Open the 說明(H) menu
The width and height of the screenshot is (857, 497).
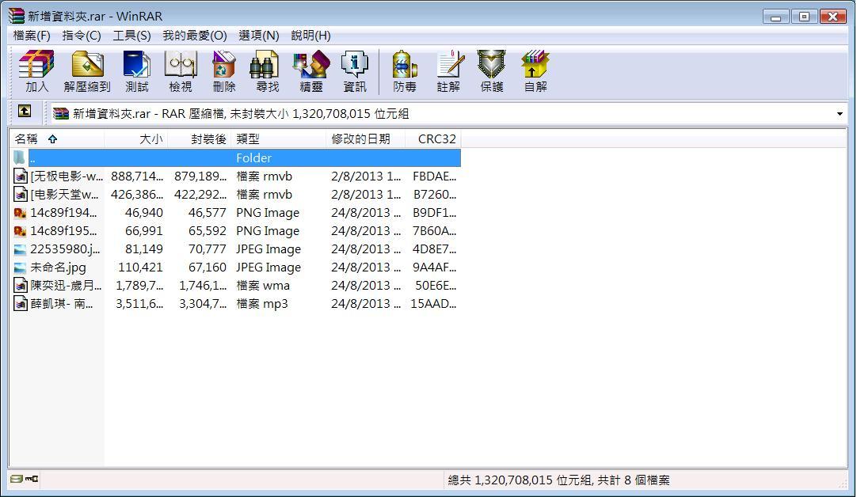click(x=310, y=36)
